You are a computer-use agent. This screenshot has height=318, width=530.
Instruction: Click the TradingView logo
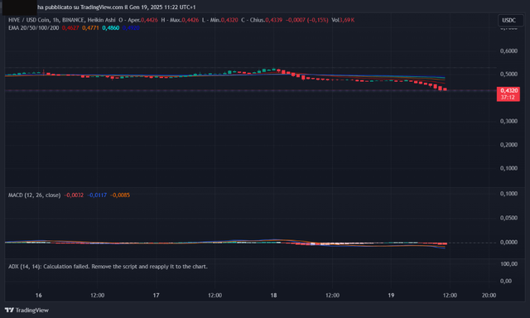(26, 311)
